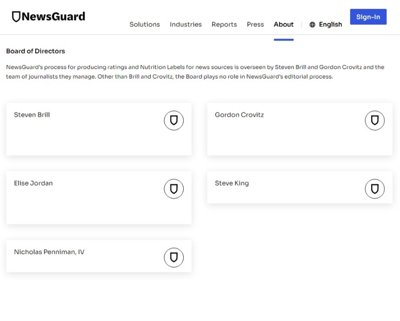Viewport: 400px width, 321px height.
Task: Click the Board of Directors heading
Action: (35, 51)
